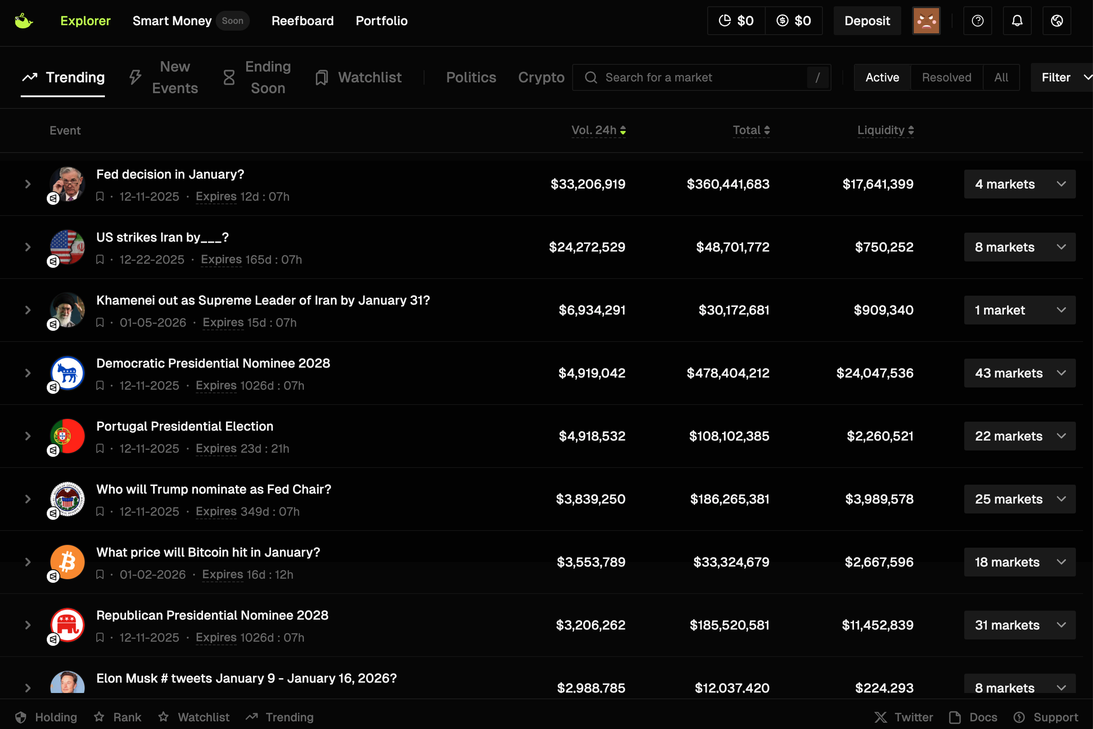The width and height of the screenshot is (1093, 729).
Task: Bookmark the Fed decision in January event
Action: click(99, 197)
